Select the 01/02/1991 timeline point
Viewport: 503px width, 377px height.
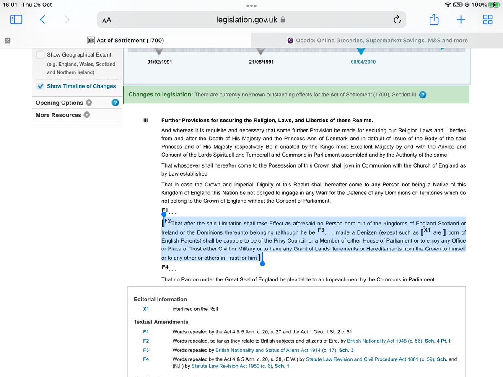(x=160, y=62)
